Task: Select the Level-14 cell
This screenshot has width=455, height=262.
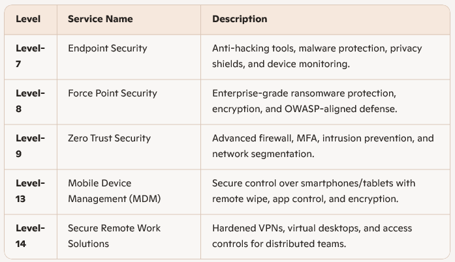Action: pos(30,236)
